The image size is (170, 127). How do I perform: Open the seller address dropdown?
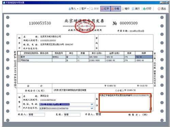[x=92, y=105]
